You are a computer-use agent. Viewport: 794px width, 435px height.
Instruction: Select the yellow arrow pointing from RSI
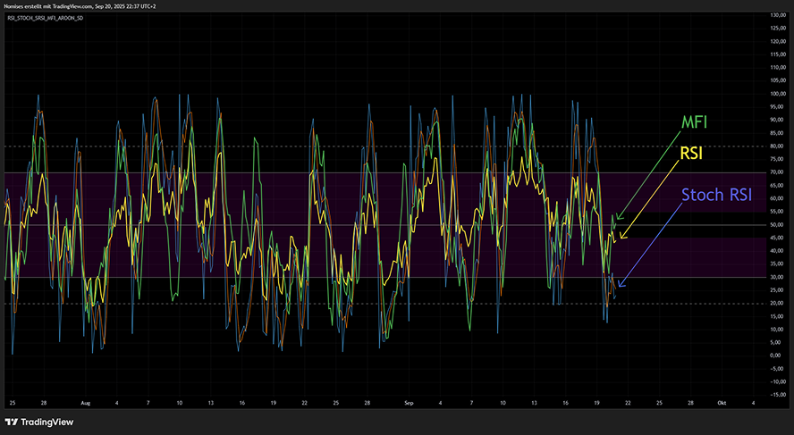click(x=650, y=201)
